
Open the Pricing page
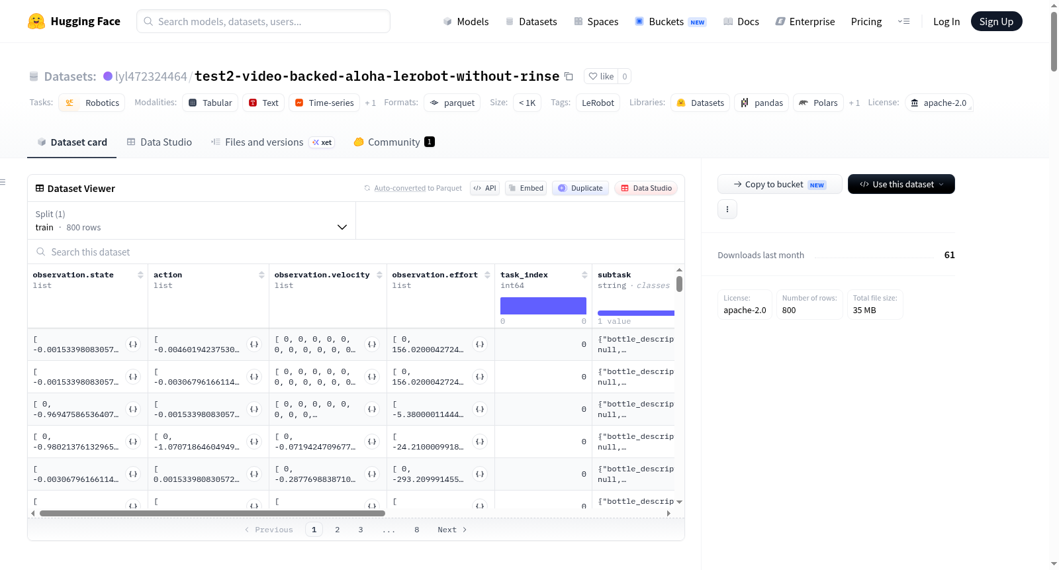click(866, 21)
